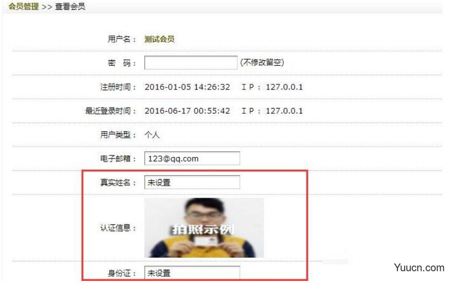451x283 pixels.
Task: Click the Yuucn.com watermark link
Action: (419, 268)
